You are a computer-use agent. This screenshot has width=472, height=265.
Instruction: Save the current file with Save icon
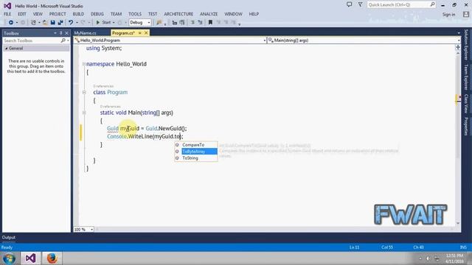(x=52, y=23)
